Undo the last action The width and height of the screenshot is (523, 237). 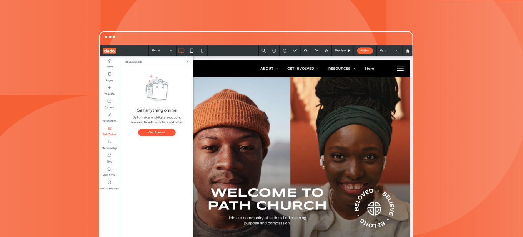pos(305,51)
